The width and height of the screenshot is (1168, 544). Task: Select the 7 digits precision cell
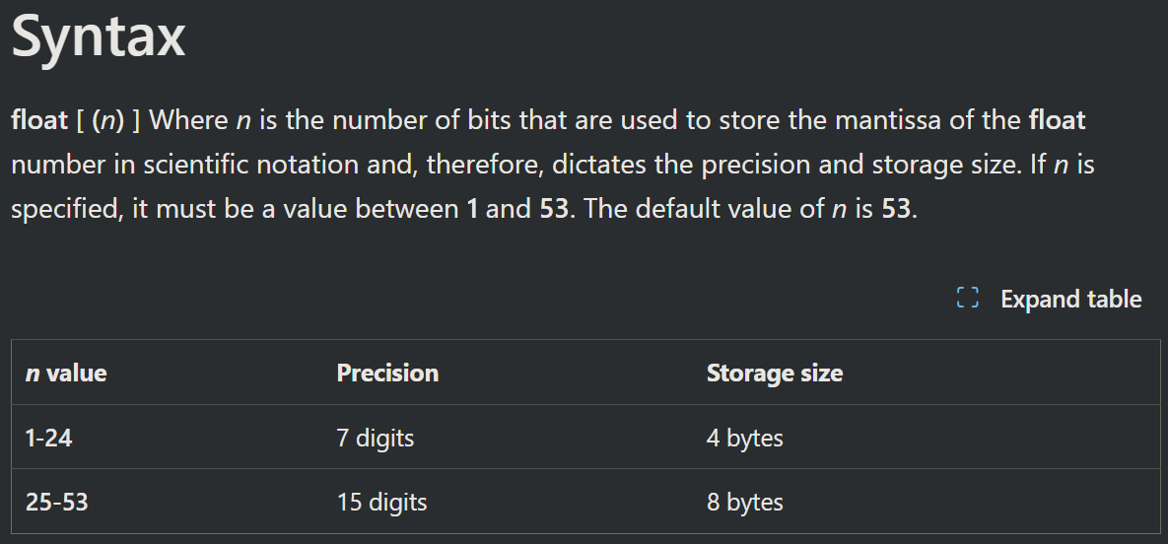tap(375, 438)
